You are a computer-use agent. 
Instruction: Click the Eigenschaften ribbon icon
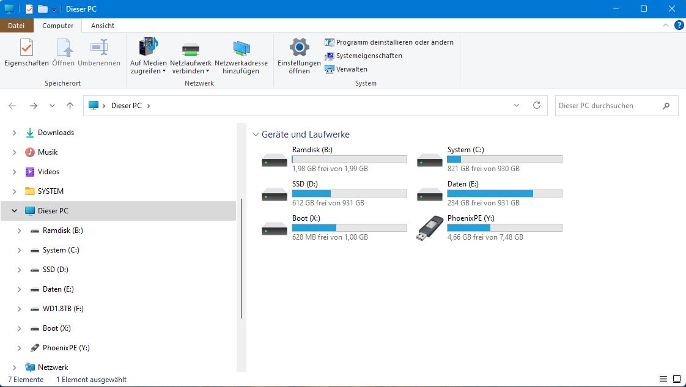(x=26, y=48)
